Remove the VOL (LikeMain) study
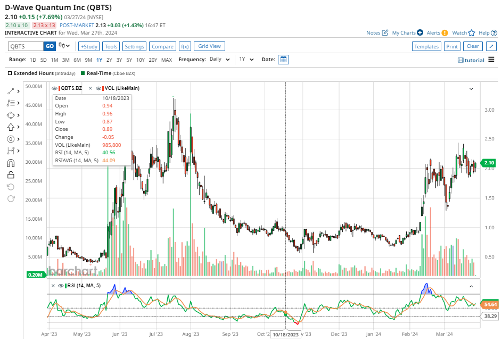The width and height of the screenshot is (502, 341). [x=90, y=88]
